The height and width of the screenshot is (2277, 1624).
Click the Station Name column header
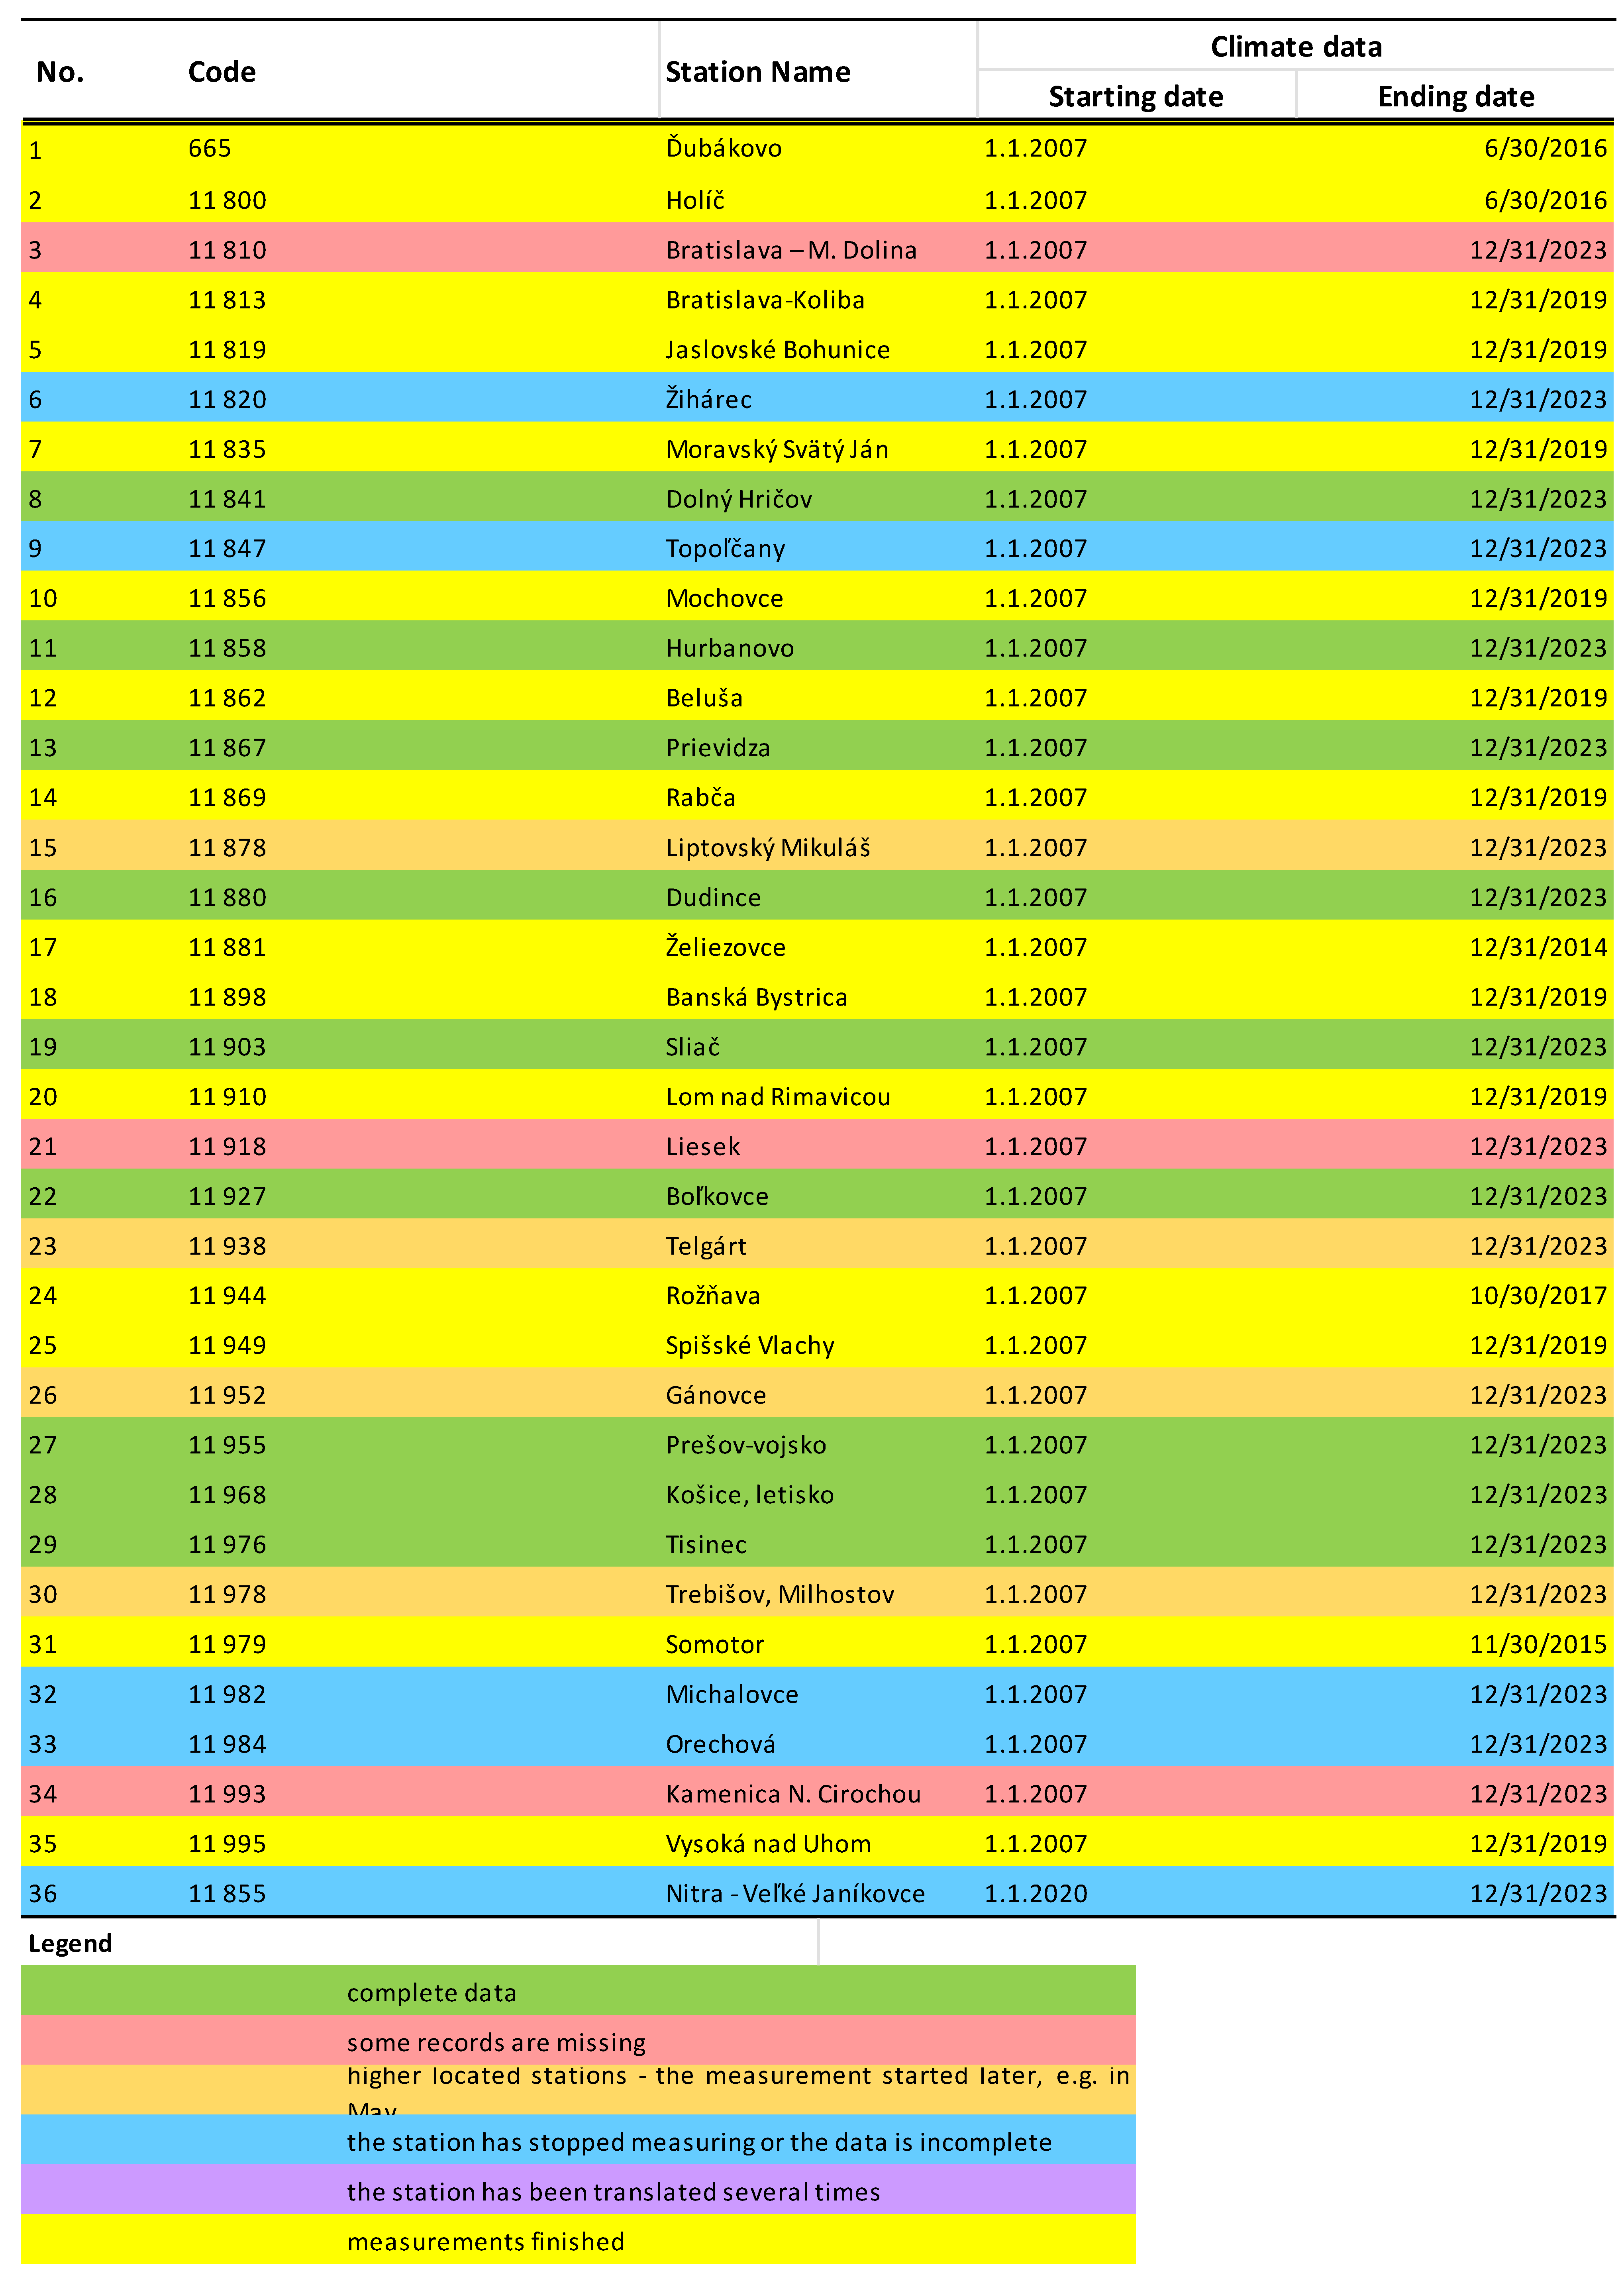[757, 72]
